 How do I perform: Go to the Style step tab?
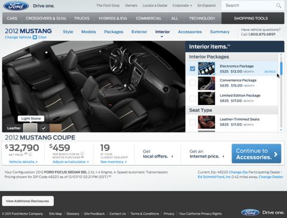click(68, 32)
